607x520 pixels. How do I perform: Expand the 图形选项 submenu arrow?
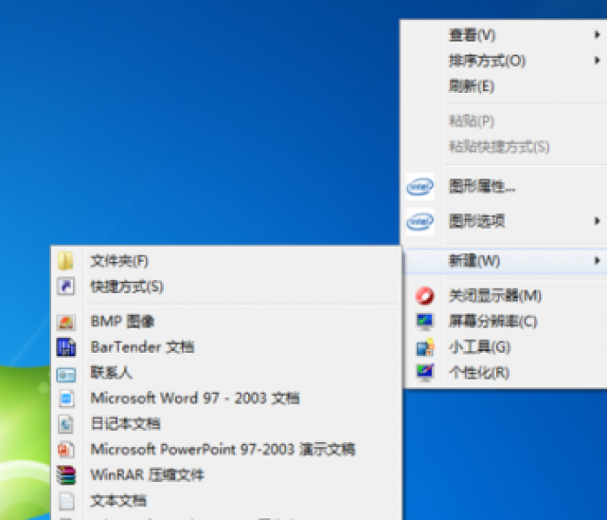coord(597,221)
